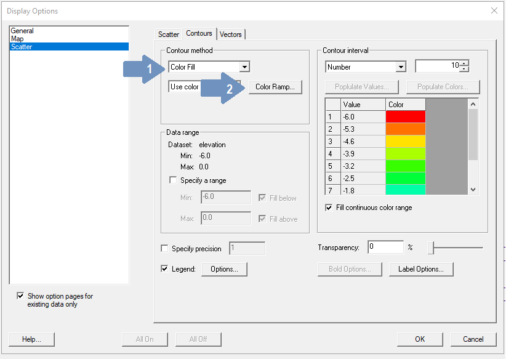
Task: Toggle Fill continuous color range checkbox
Action: 329,208
